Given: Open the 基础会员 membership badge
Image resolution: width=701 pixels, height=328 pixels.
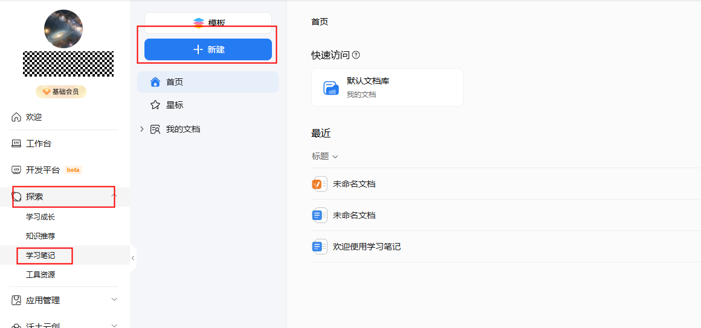Looking at the screenshot, I should click(x=61, y=92).
